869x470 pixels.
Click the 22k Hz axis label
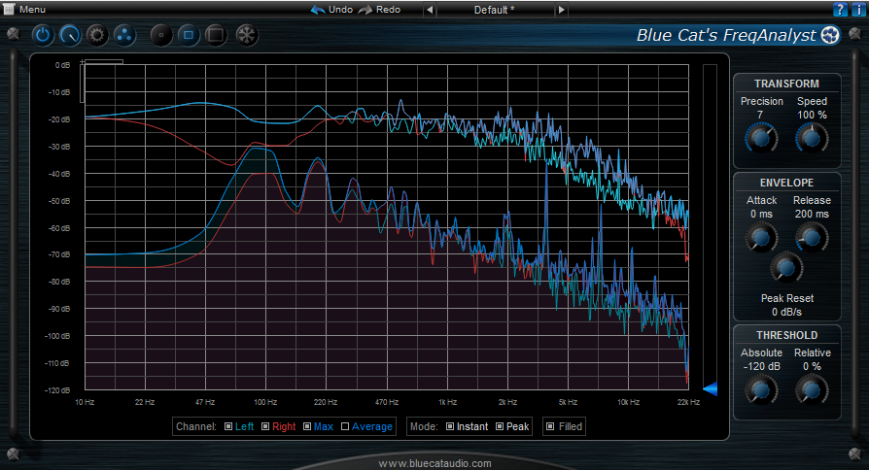click(688, 402)
